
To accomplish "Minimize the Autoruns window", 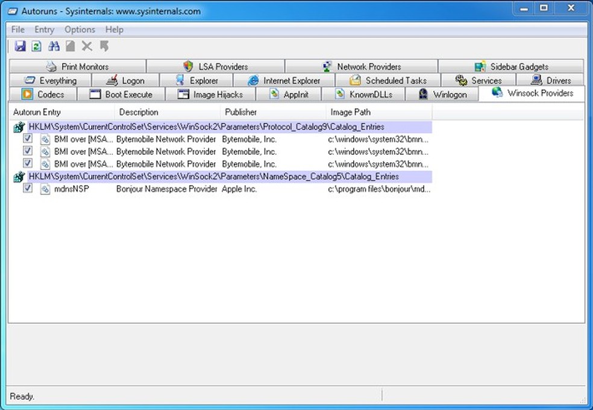I will (524, 8).
